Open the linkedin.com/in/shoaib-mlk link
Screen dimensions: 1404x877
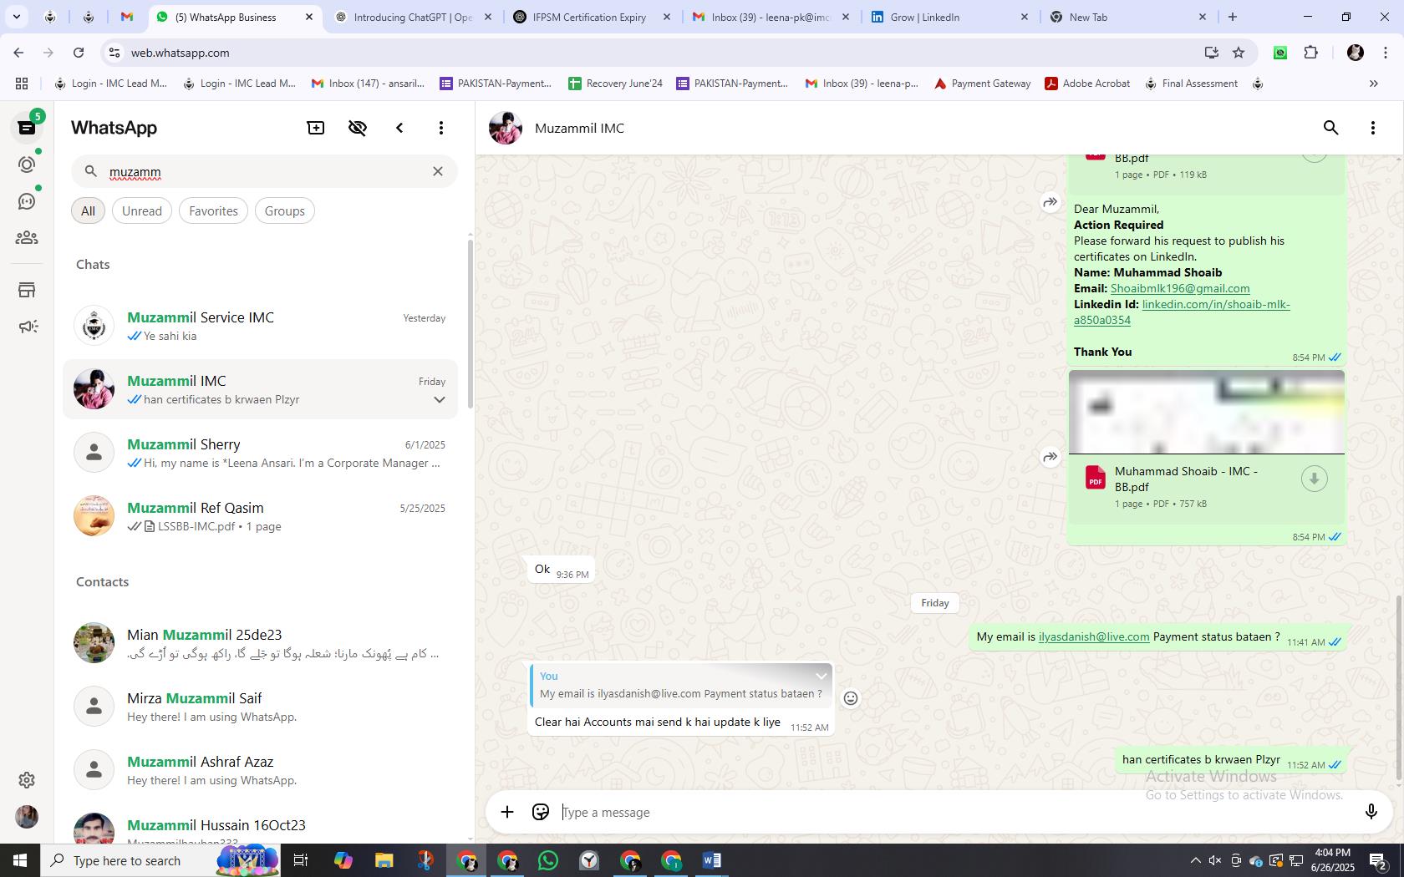point(1183,312)
